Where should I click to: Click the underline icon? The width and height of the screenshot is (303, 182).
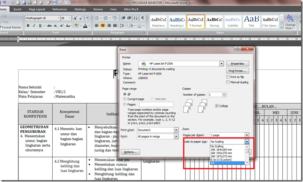[40, 26]
